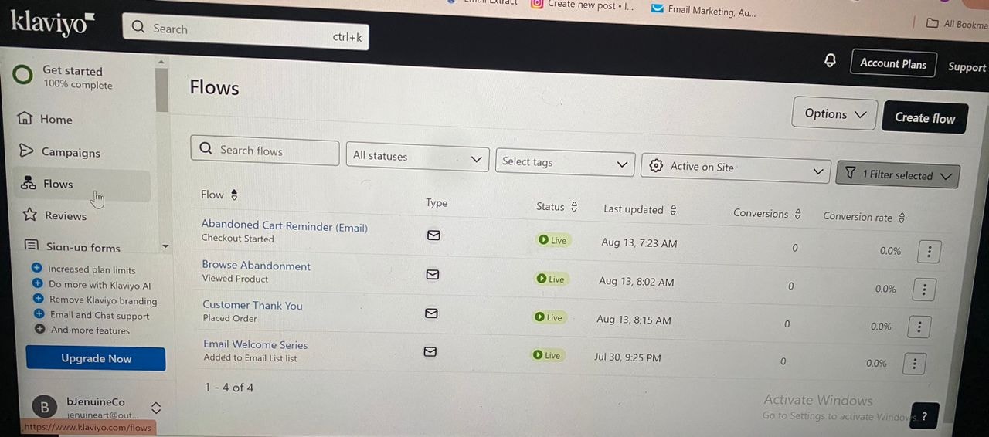Image resolution: width=989 pixels, height=437 pixels.
Task: Open the Browse Abandonment flow
Action: click(257, 266)
